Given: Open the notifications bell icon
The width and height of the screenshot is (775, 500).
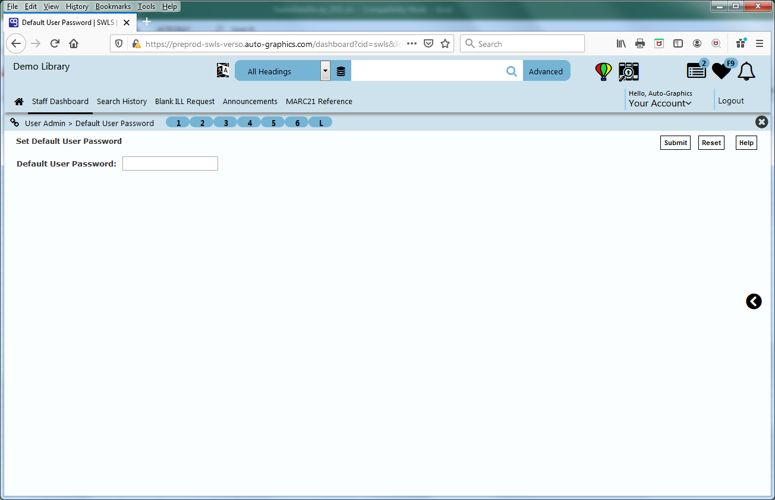Looking at the screenshot, I should tap(746, 71).
